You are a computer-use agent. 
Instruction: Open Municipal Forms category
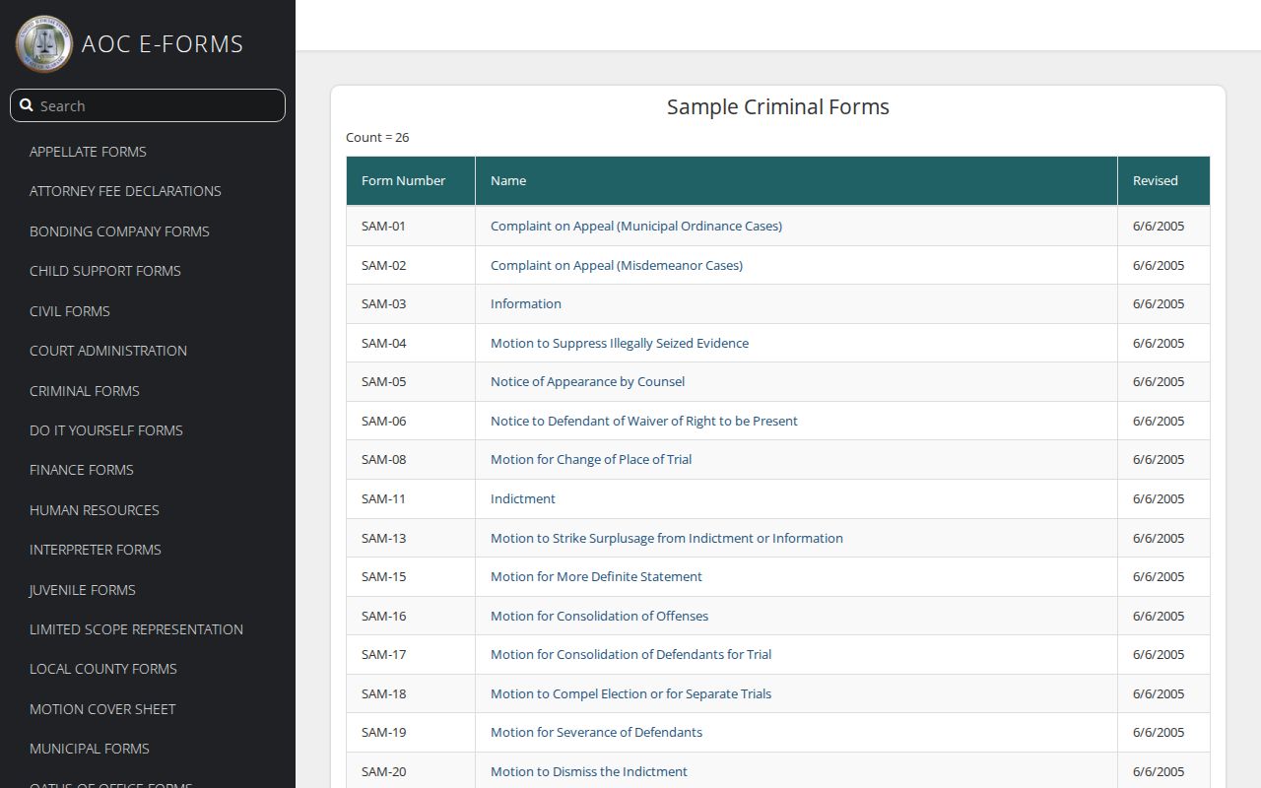coord(90,749)
